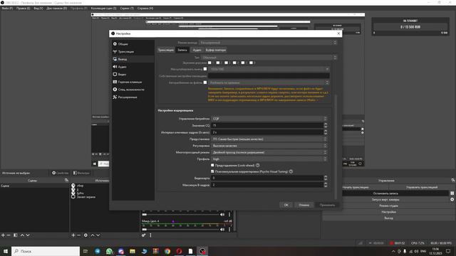The image size is (456, 256).
Task: Open source properties gear in Sources toolbar
Action: coord(85,235)
